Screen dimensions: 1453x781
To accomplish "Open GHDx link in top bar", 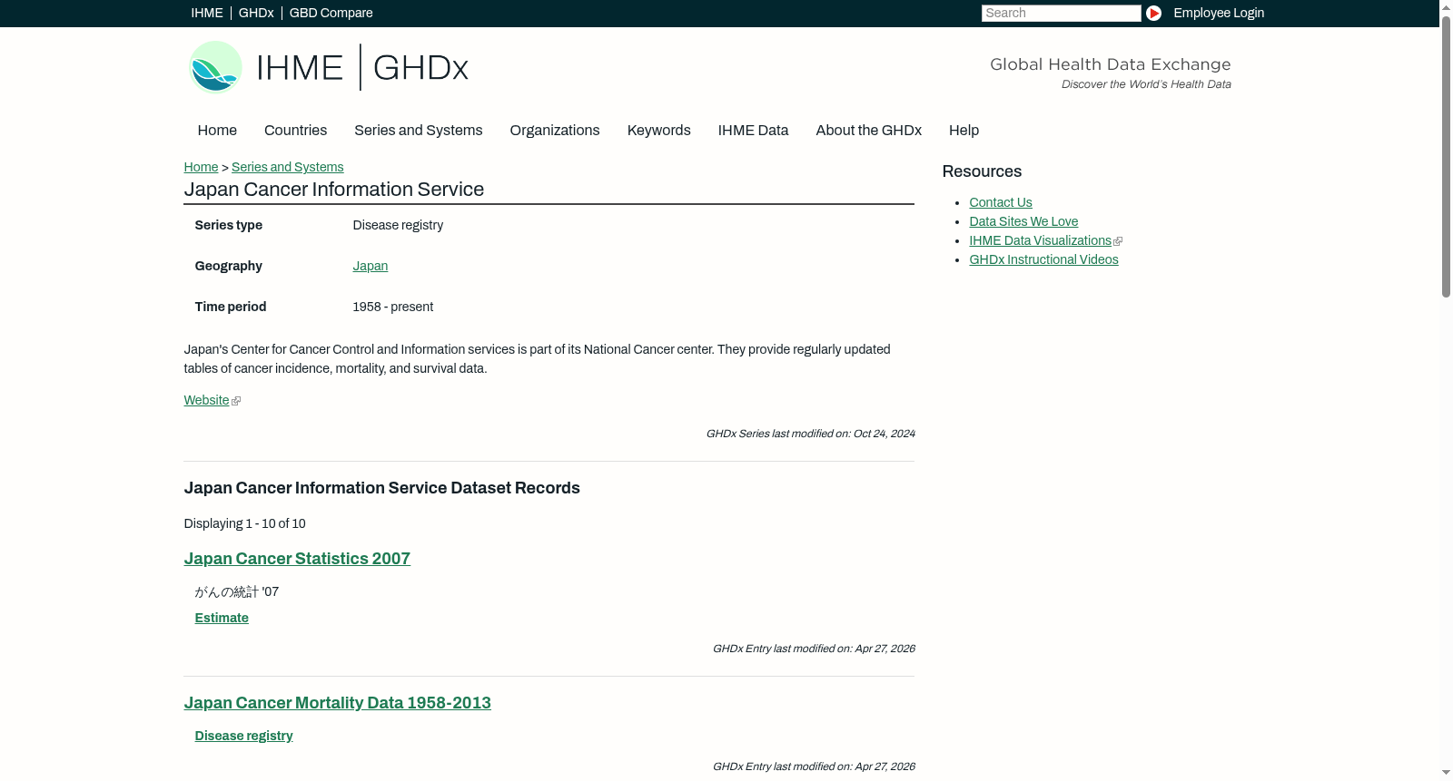I will 256,13.
